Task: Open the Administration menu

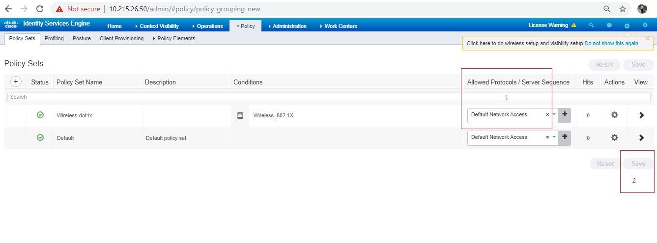Action: pyautogui.click(x=287, y=26)
